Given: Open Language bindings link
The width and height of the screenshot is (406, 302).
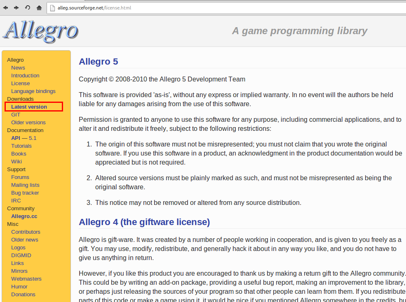Looking at the screenshot, I should pyautogui.click(x=33, y=91).
